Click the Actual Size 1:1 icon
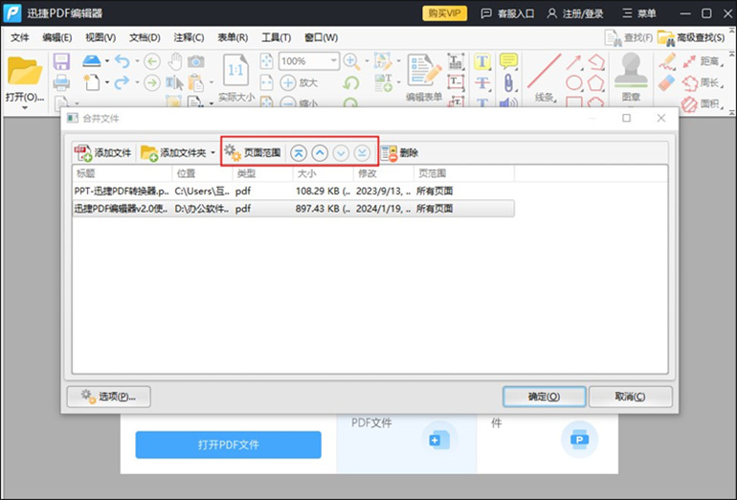The image size is (737, 500). [x=235, y=71]
